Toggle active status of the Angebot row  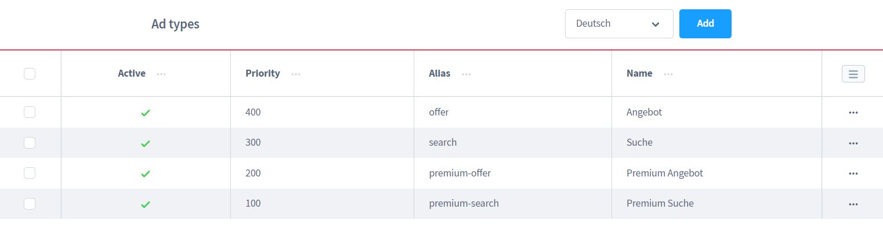tap(146, 113)
